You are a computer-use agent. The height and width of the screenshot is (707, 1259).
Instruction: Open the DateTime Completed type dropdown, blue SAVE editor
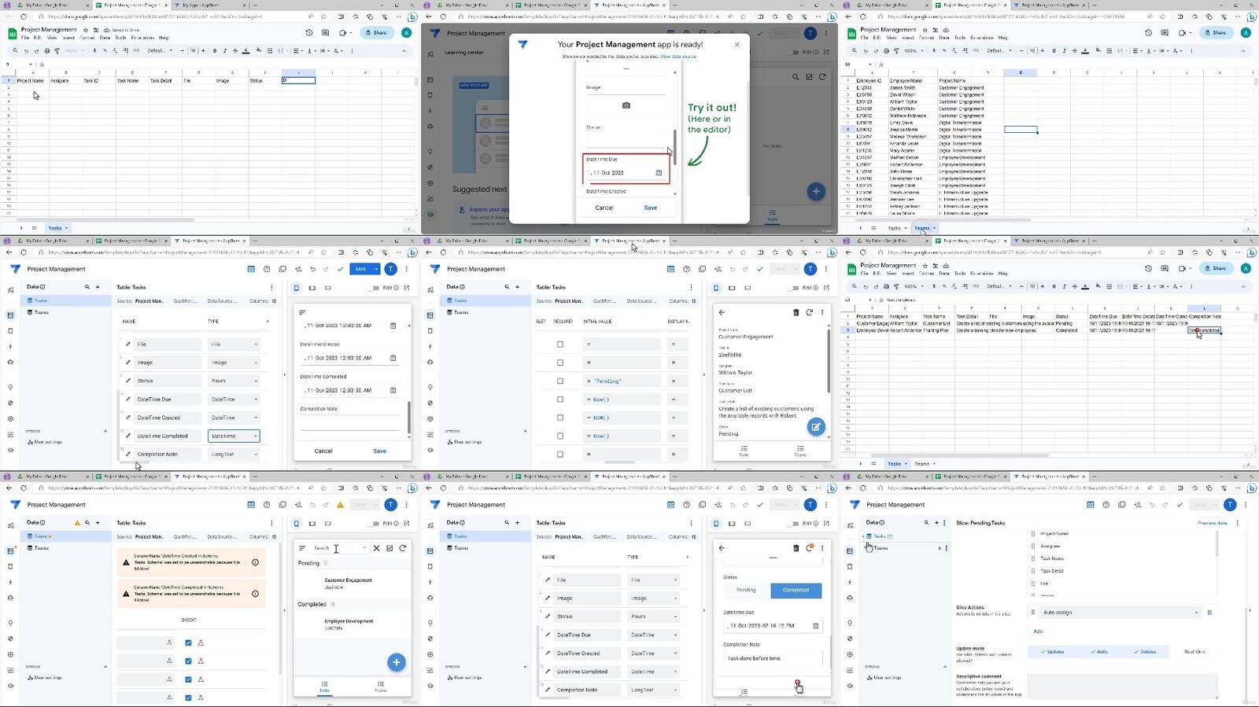click(234, 436)
